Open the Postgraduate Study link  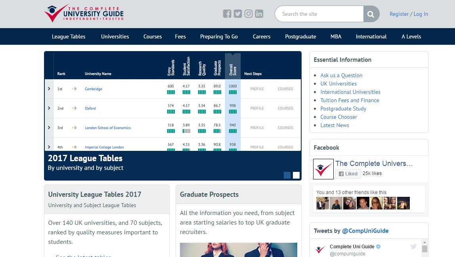(343, 109)
